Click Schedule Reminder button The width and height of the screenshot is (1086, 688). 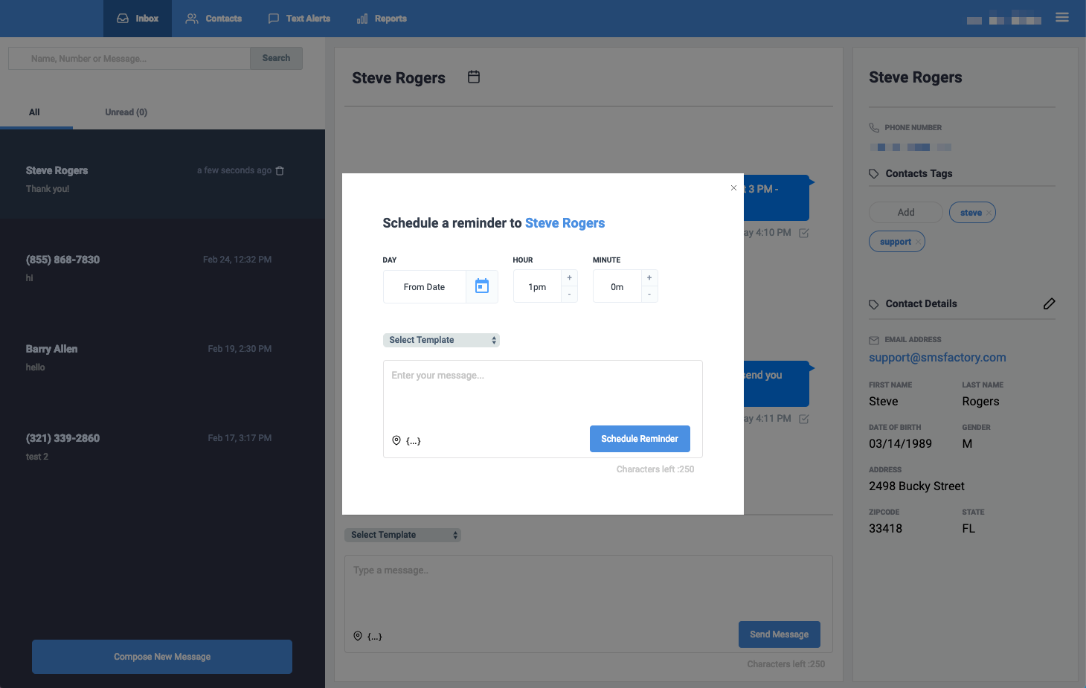(x=640, y=439)
